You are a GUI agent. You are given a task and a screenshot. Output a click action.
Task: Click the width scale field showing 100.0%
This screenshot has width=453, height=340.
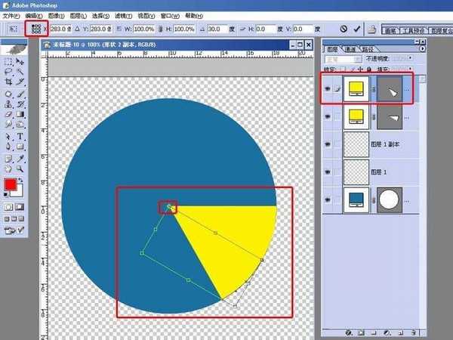pyautogui.click(x=143, y=29)
